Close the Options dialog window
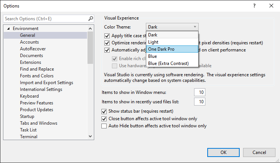The image size is (280, 163). coord(271,6)
